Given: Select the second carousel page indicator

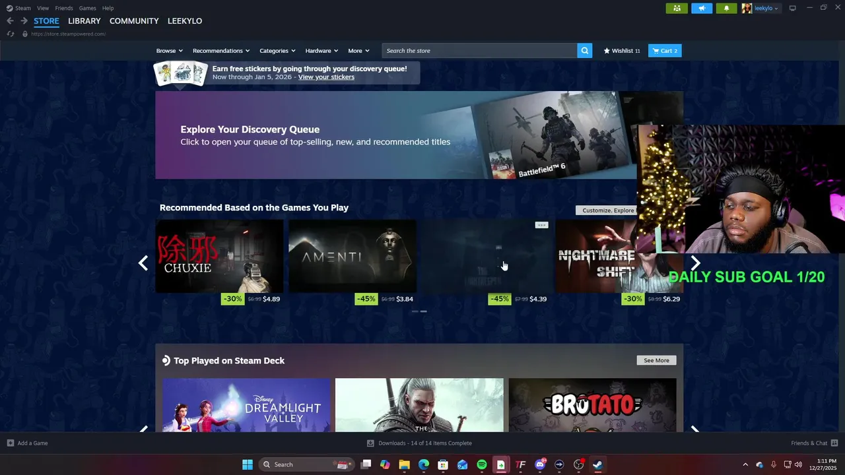Looking at the screenshot, I should click(423, 311).
